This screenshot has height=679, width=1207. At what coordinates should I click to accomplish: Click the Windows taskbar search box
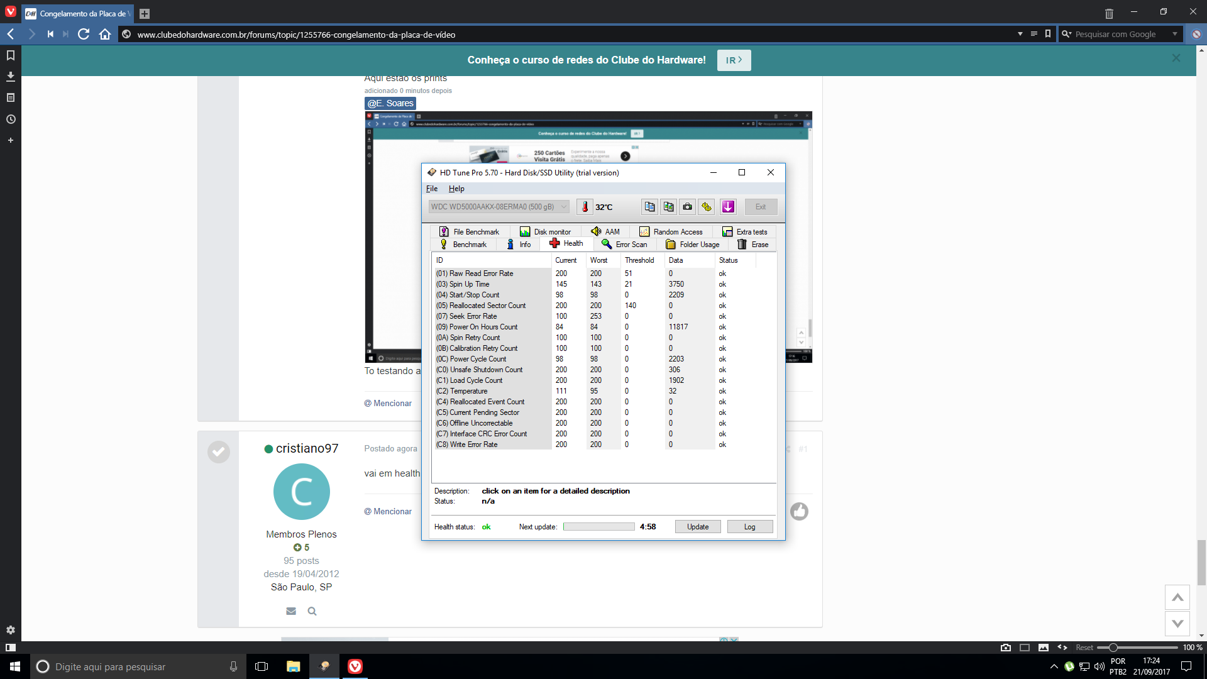pos(138,666)
